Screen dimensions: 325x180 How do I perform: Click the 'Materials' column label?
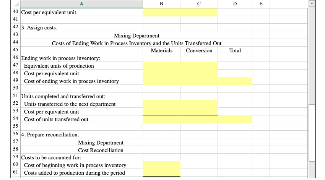click(x=161, y=50)
